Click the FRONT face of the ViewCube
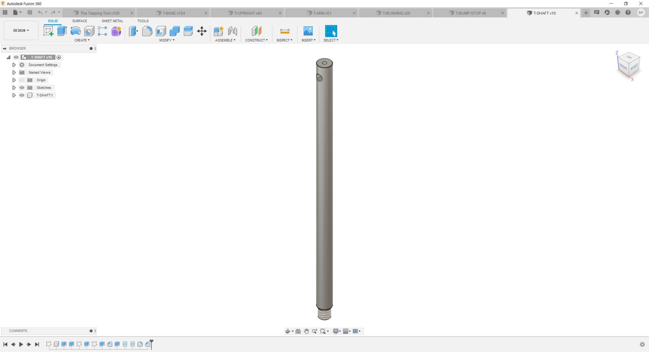 click(623, 66)
